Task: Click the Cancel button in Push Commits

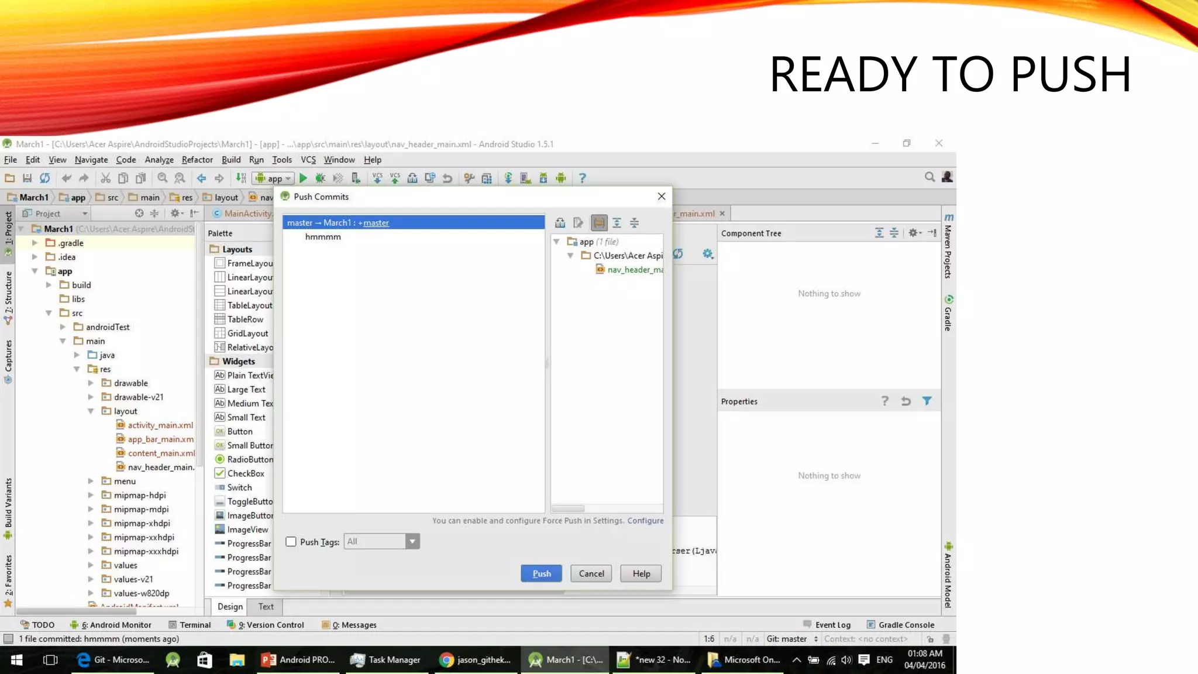Action: tap(591, 573)
